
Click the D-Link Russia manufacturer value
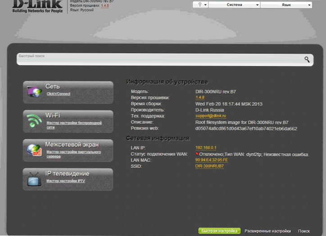click(209, 110)
